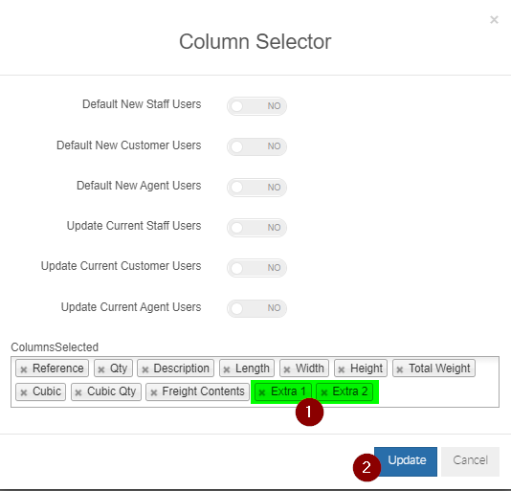Toggle Update Current Staff Users switch

click(256, 227)
